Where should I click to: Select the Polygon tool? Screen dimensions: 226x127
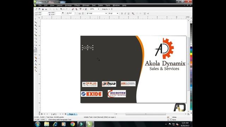35,45
